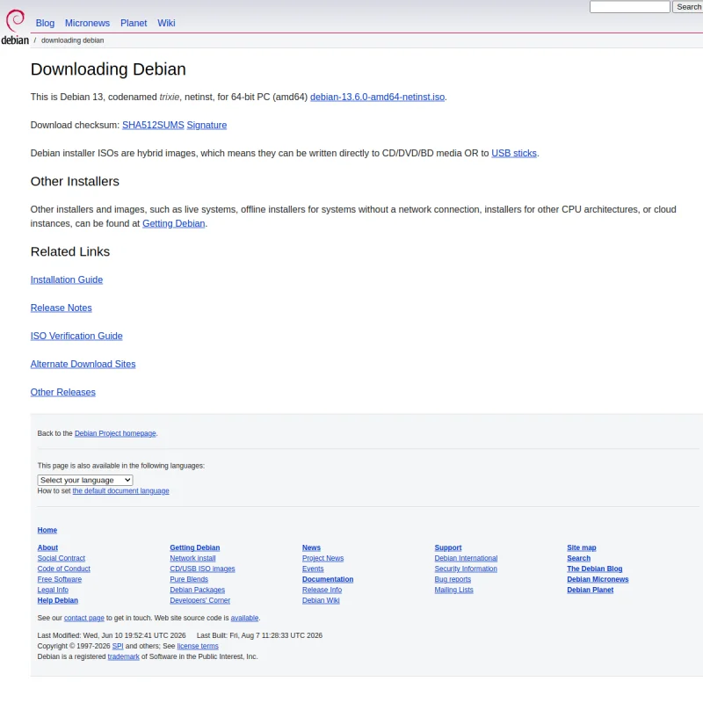Open the Documentation footer link
Screen dimensions: 703x703
point(328,579)
